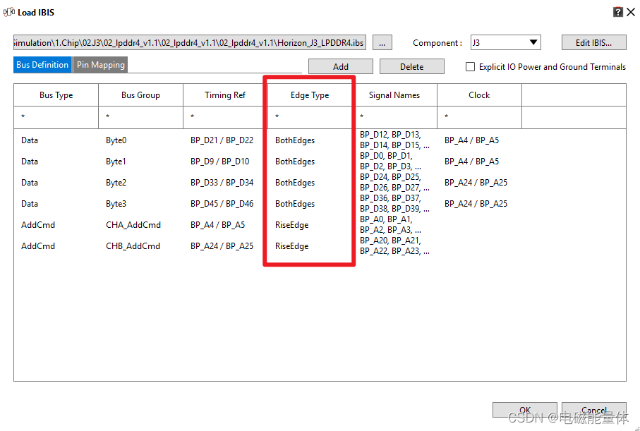Click the help question mark icon
Screen dimensions: 640x431
click(x=617, y=11)
